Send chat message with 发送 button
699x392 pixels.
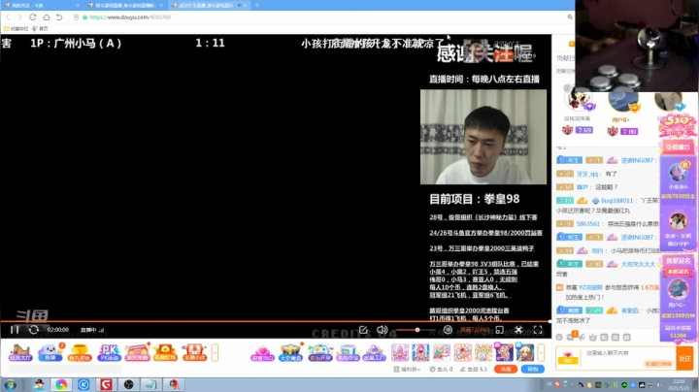pyautogui.click(x=684, y=358)
